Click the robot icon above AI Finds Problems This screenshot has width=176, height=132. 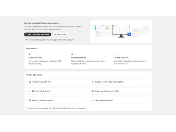pyautogui.click(x=72, y=54)
